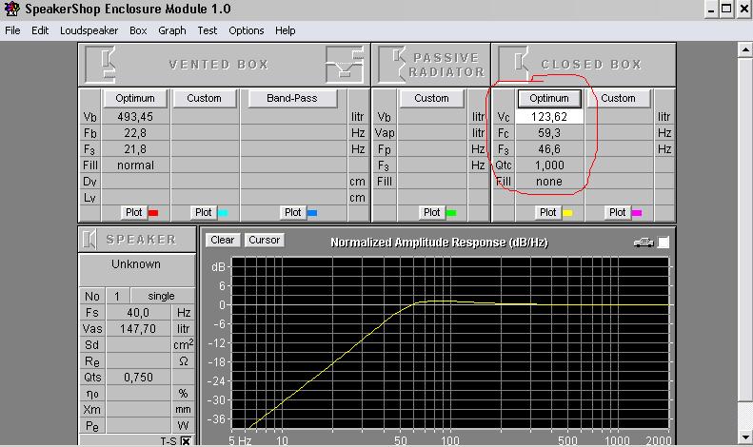This screenshot has height=447, width=753.
Task: Click the Speaker panel header icon
Action: (91, 240)
